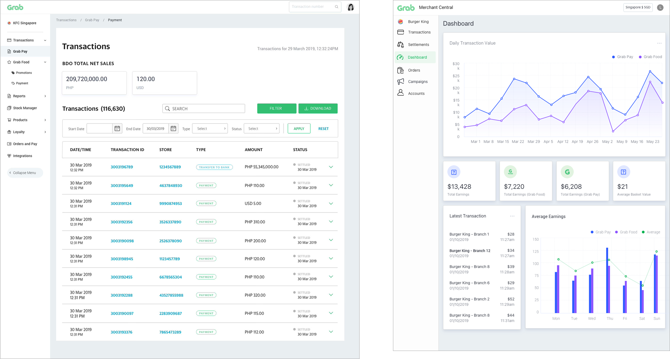The height and width of the screenshot is (359, 670).
Task: Click the user profile avatar photo
Action: click(351, 7)
